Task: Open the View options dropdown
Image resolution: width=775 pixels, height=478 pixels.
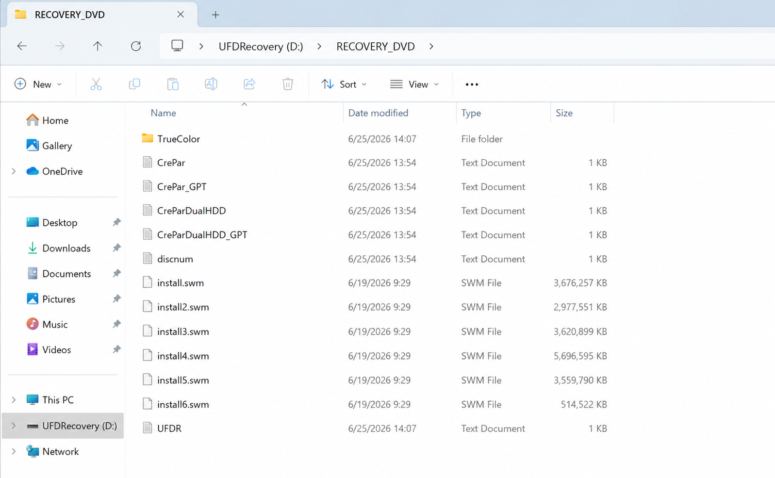Action: click(x=415, y=84)
